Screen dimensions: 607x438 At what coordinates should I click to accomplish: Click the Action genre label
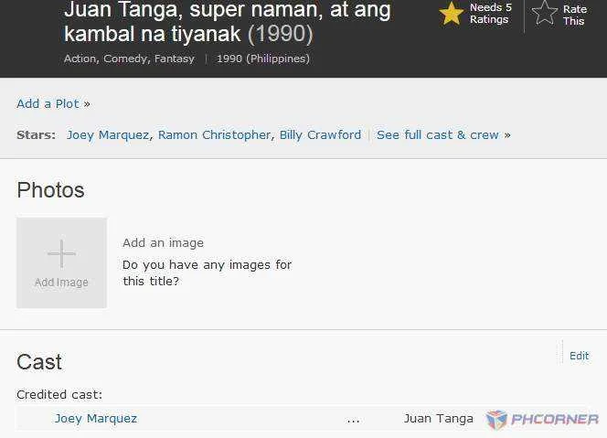click(x=81, y=59)
